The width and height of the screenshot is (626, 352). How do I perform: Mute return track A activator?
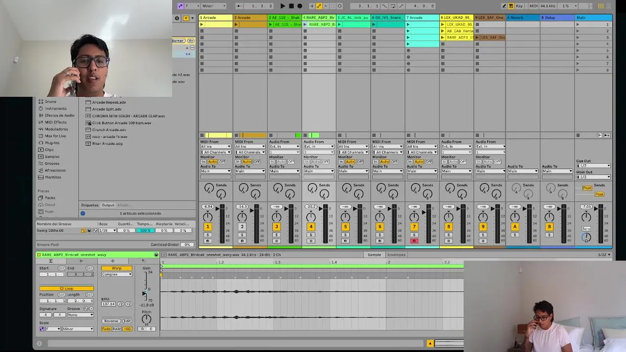point(514,226)
